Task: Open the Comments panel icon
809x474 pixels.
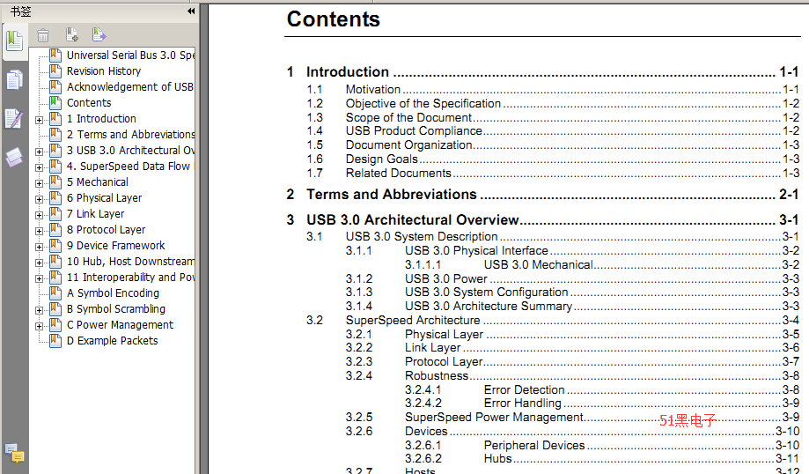Action: [14, 453]
